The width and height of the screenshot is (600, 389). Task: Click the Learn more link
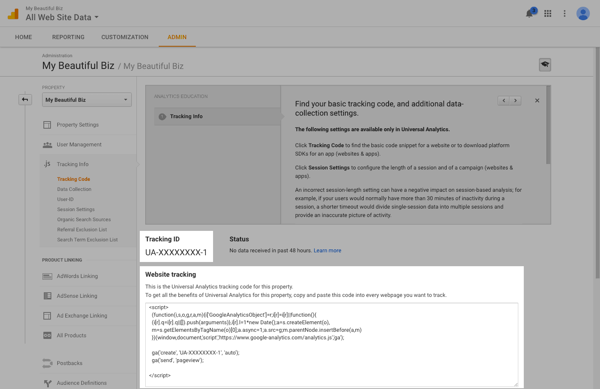[x=328, y=251]
